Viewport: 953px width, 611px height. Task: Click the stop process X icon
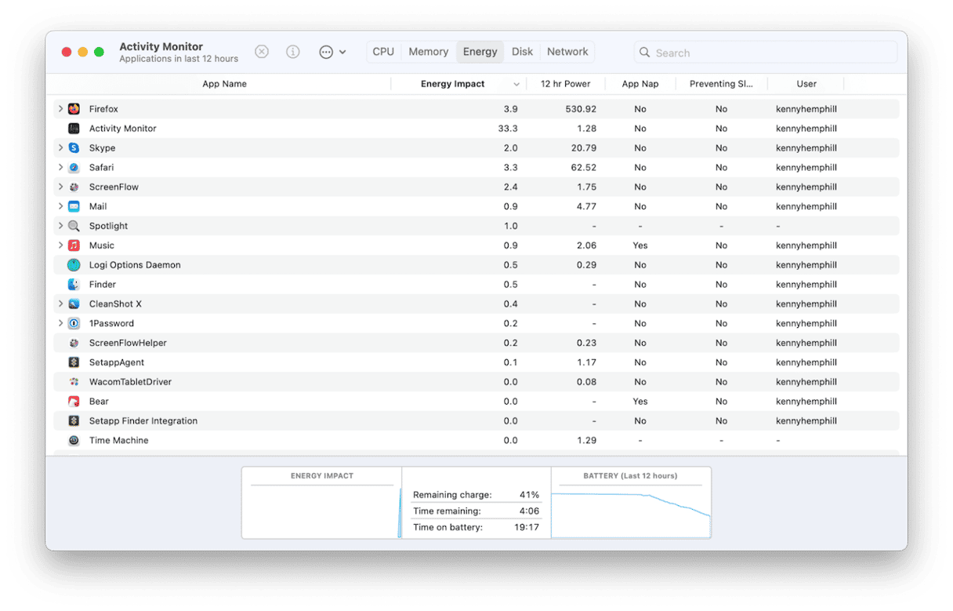[262, 52]
